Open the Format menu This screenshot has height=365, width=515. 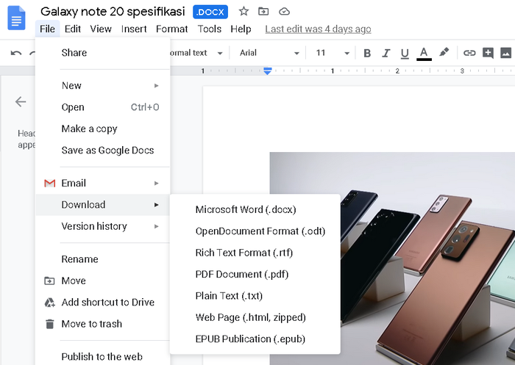(x=171, y=29)
